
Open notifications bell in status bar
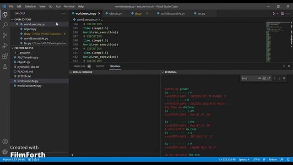[x=288, y=159]
